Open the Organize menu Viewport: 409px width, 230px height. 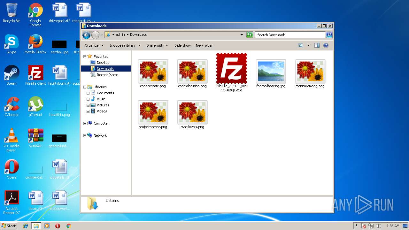[x=94, y=45]
